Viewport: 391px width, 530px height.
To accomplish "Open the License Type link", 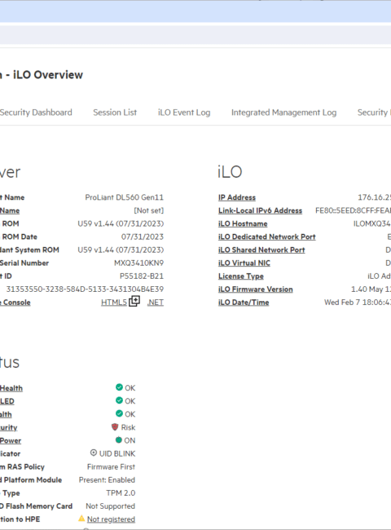I will pyautogui.click(x=241, y=276).
